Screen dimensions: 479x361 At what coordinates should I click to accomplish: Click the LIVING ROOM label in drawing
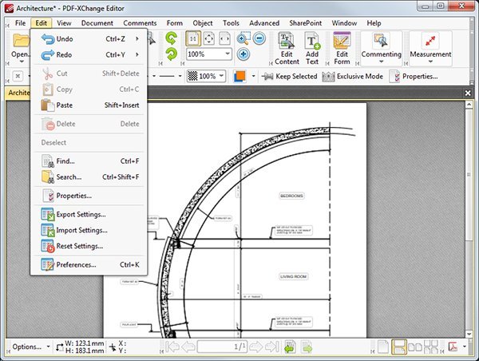coord(293,276)
